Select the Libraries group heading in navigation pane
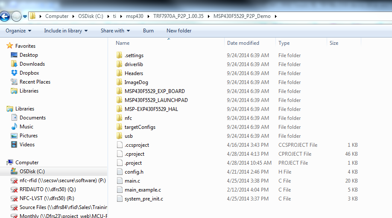This screenshot has width=392, height=218. 25,109
